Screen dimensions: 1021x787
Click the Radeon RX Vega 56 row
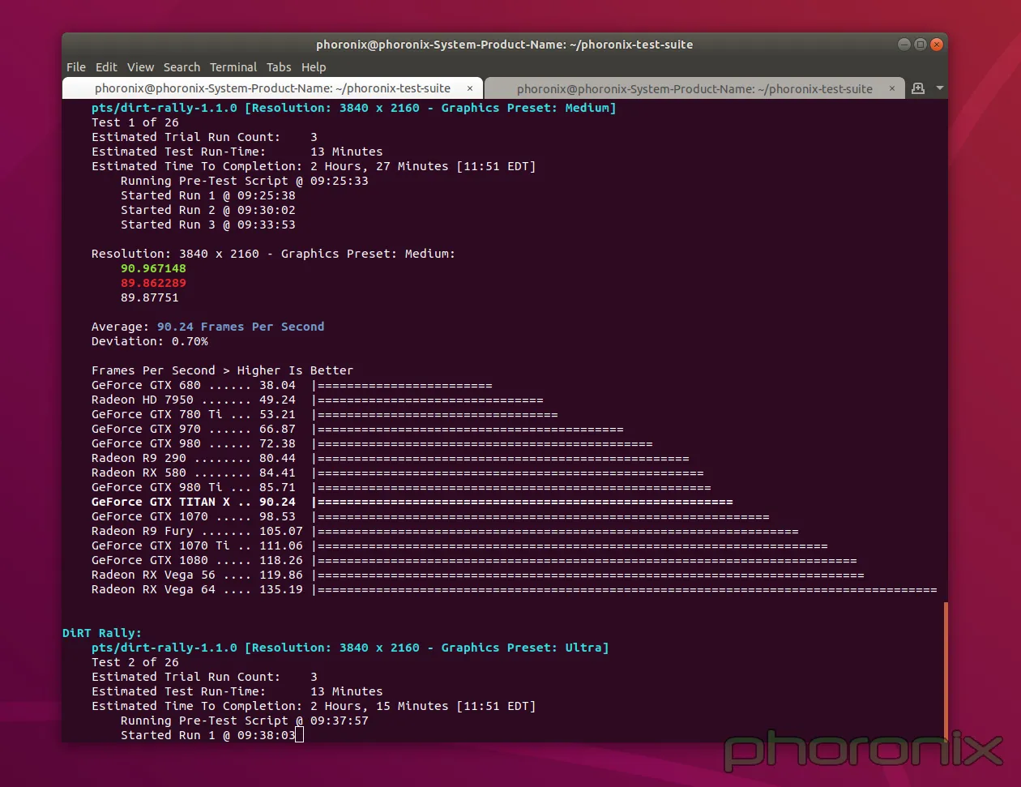(477, 575)
